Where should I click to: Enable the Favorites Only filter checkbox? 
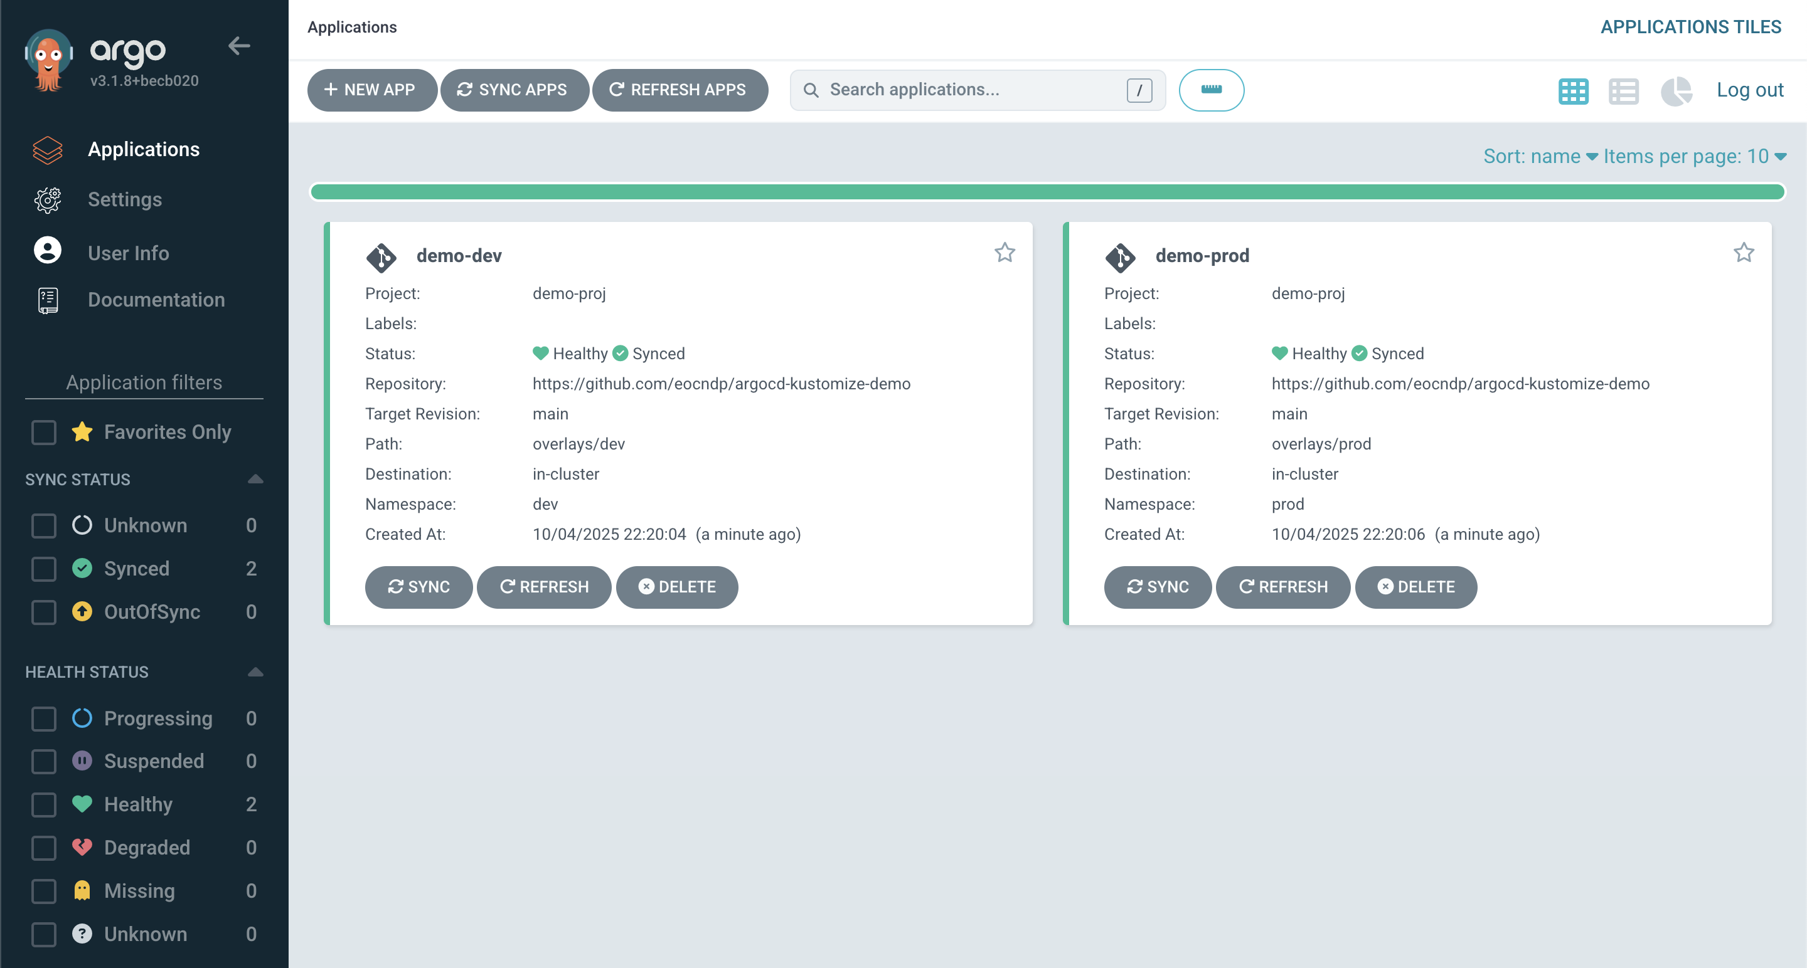[x=44, y=432]
